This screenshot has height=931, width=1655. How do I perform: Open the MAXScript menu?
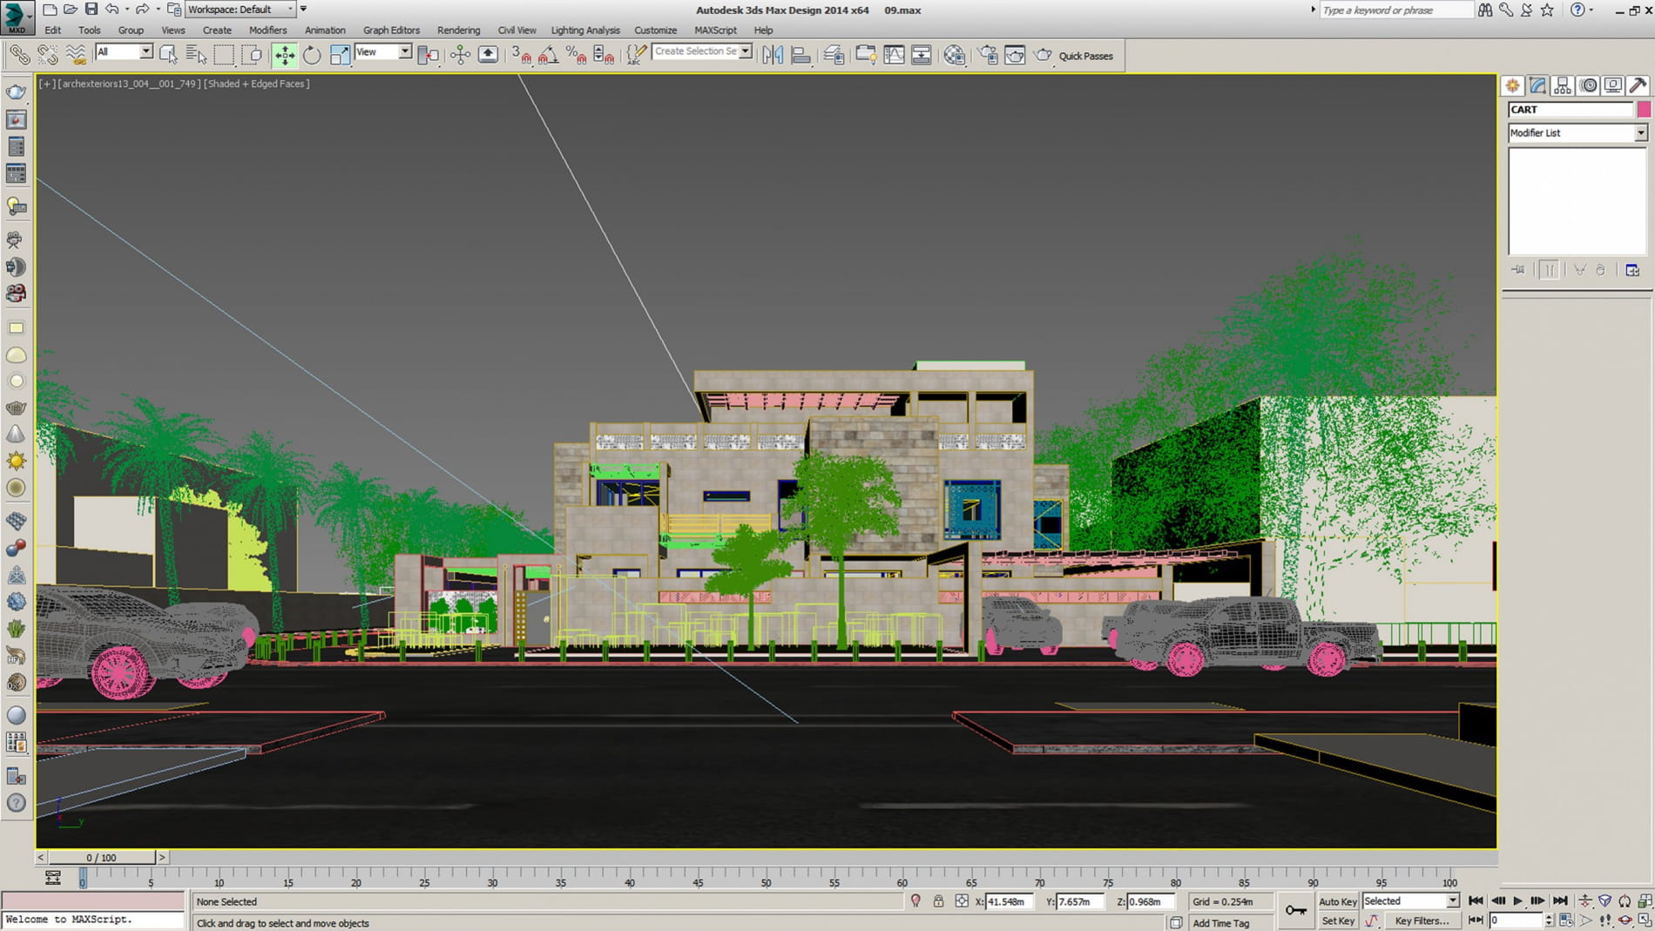coord(715,30)
